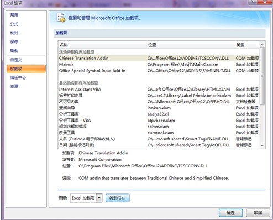This screenshot has width=273, height=220.
Task: Select the 标签打印向导 add-in row
Action: (159, 96)
